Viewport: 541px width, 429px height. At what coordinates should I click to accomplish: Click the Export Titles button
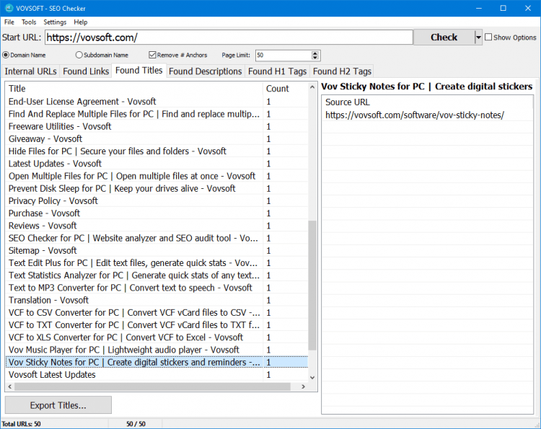coord(58,405)
